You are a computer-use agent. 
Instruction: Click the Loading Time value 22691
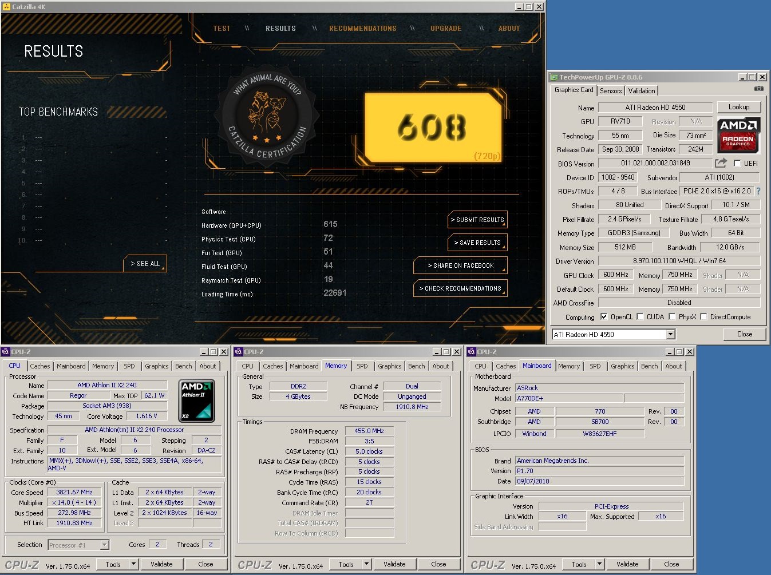335,293
